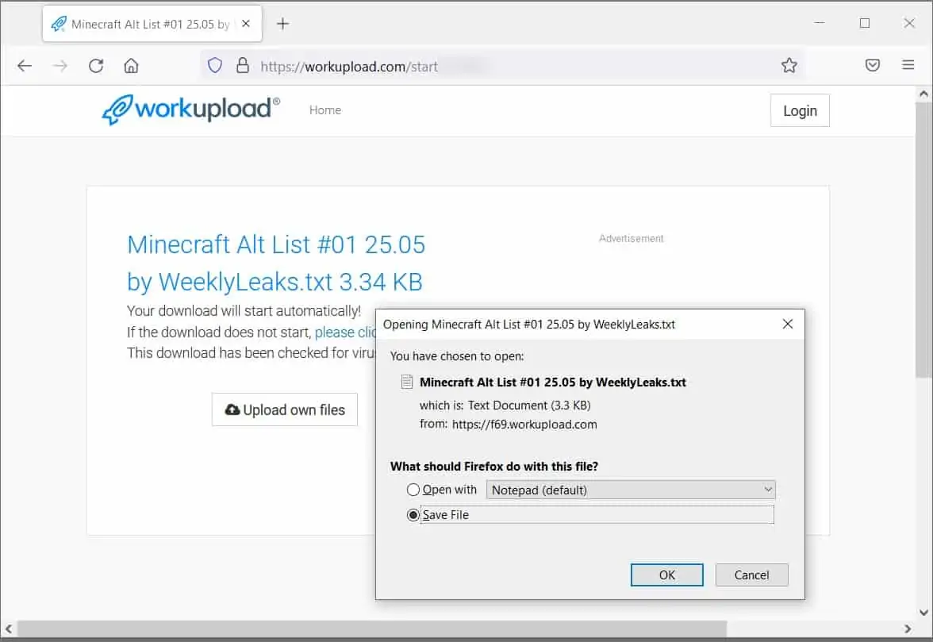The width and height of the screenshot is (933, 642).
Task: Click the browser Back arrow
Action: tap(25, 66)
